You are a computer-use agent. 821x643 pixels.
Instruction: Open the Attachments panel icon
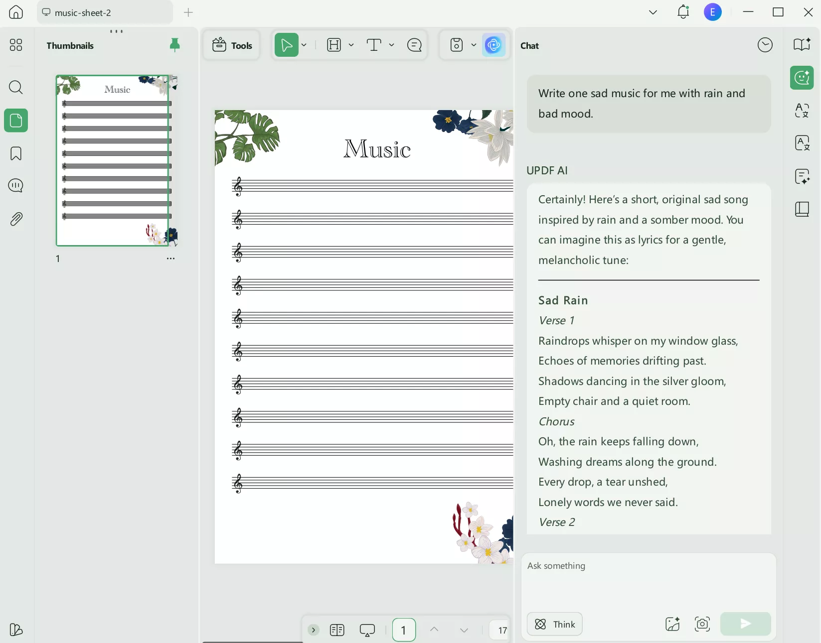(x=15, y=219)
